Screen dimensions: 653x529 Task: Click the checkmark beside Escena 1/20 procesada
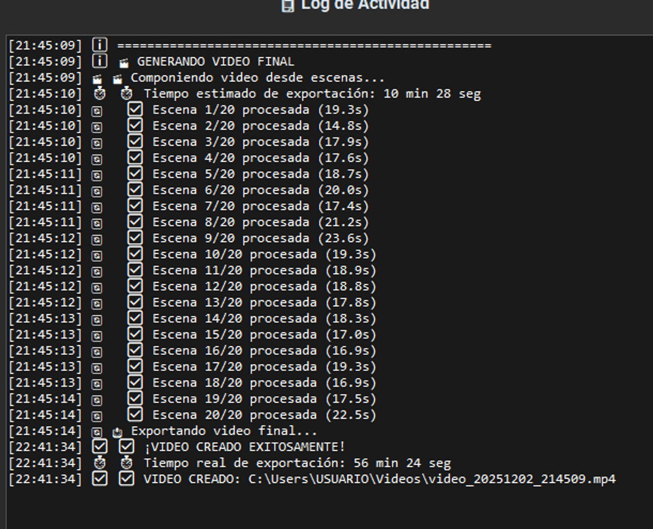pyautogui.click(x=135, y=109)
